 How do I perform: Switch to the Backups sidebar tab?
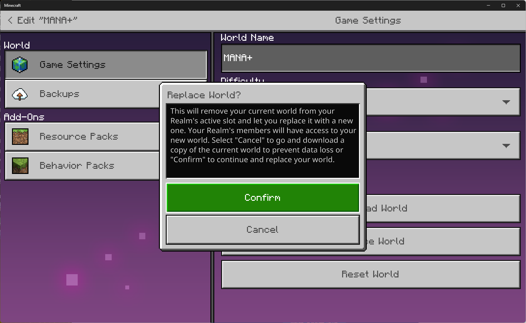pyautogui.click(x=82, y=94)
